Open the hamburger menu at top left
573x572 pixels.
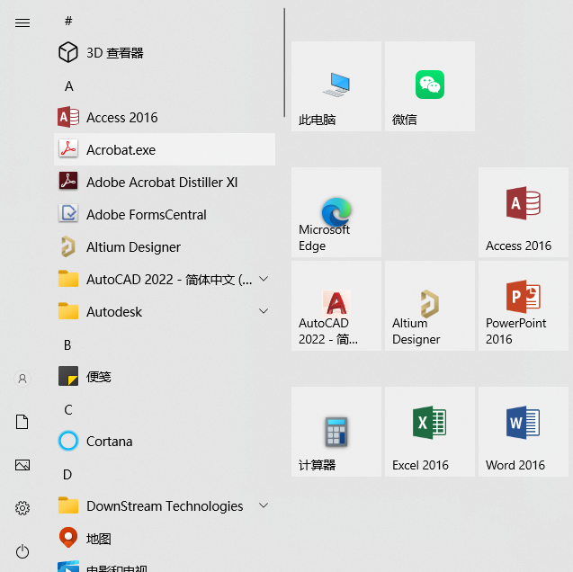point(22,23)
